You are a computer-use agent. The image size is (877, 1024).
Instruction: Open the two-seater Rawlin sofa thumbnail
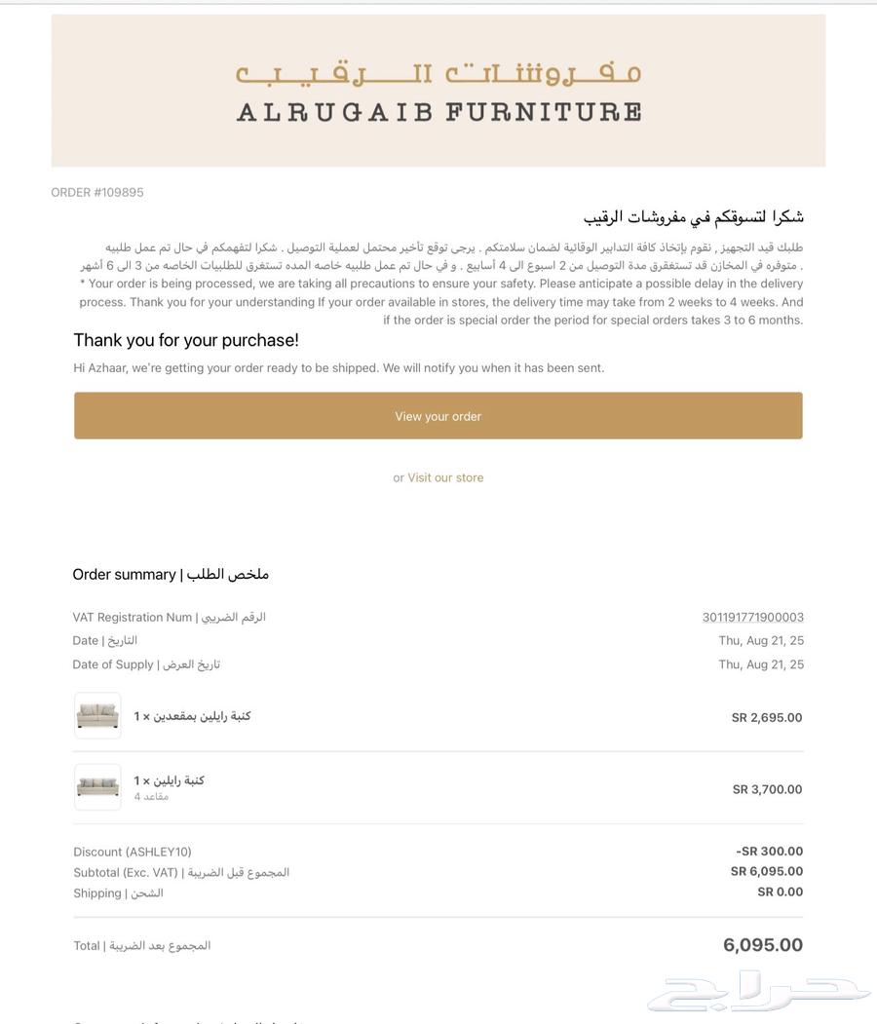97,716
